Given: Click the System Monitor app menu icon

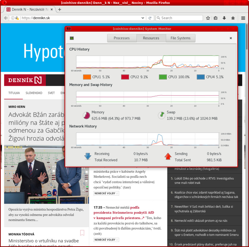Looking at the screenshot, I should pyautogui.click(x=72, y=38).
